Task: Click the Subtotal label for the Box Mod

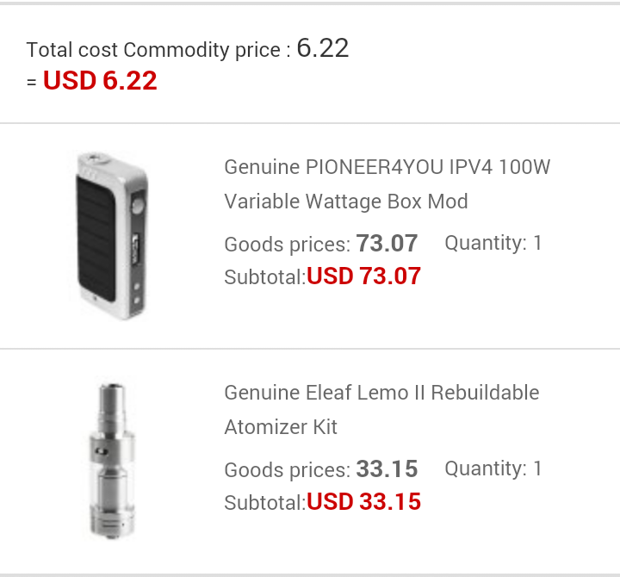Action: (x=264, y=277)
